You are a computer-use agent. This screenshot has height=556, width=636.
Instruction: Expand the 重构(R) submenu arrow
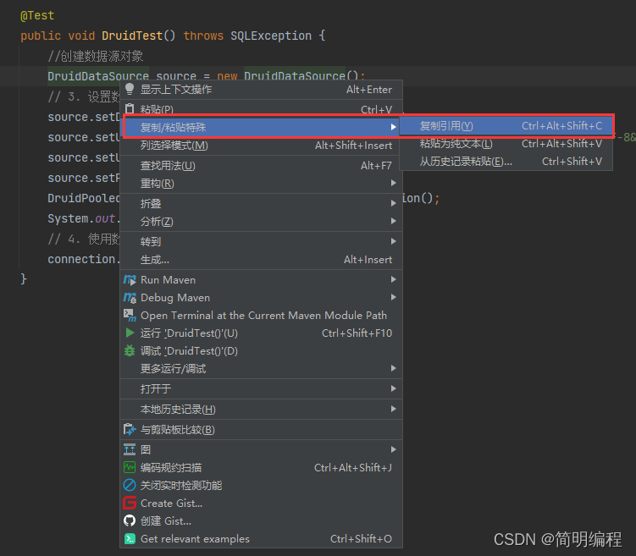(393, 183)
